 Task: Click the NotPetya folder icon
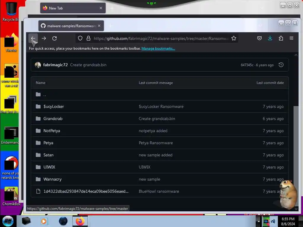click(38, 131)
